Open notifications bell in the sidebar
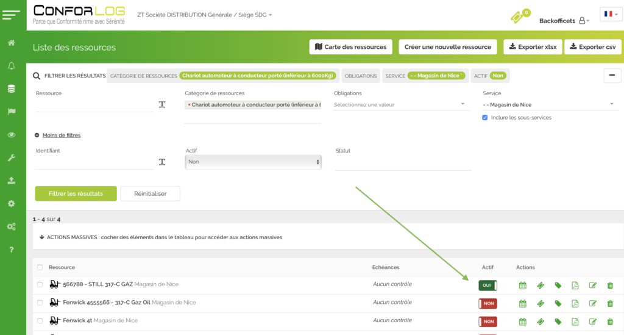This screenshot has height=335, width=624. (x=11, y=66)
